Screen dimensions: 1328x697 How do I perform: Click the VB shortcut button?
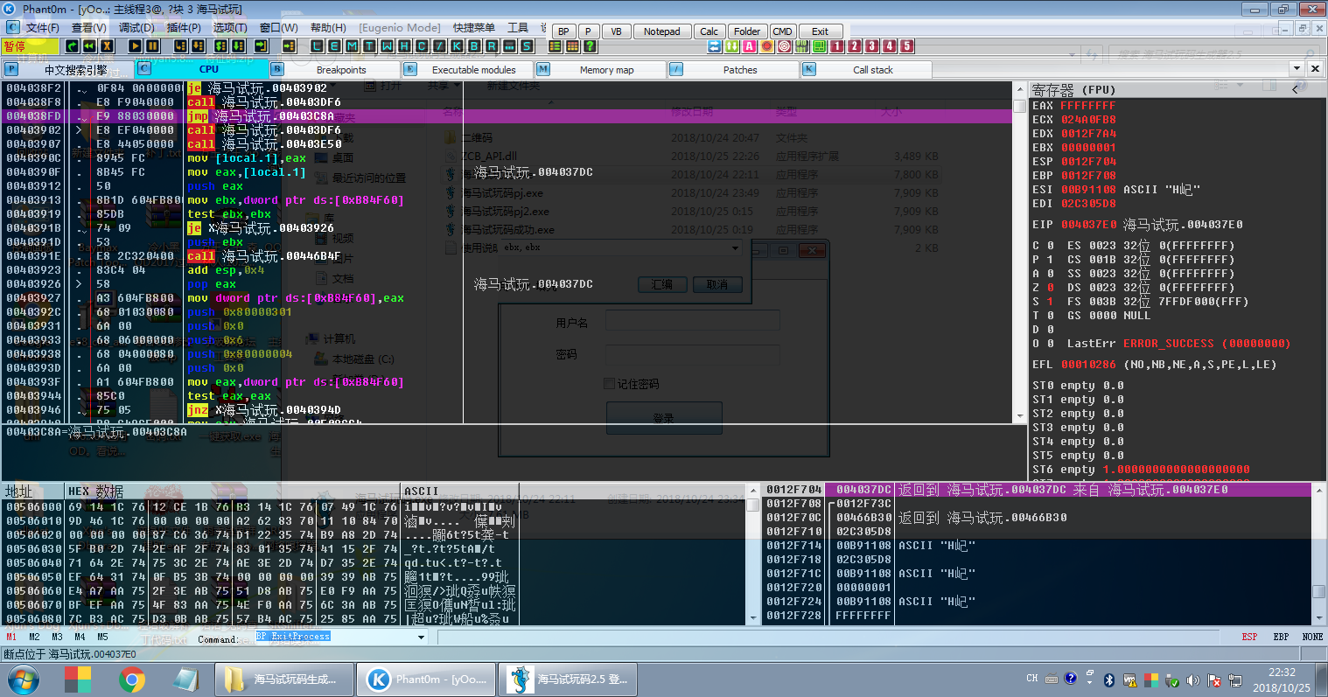click(616, 31)
